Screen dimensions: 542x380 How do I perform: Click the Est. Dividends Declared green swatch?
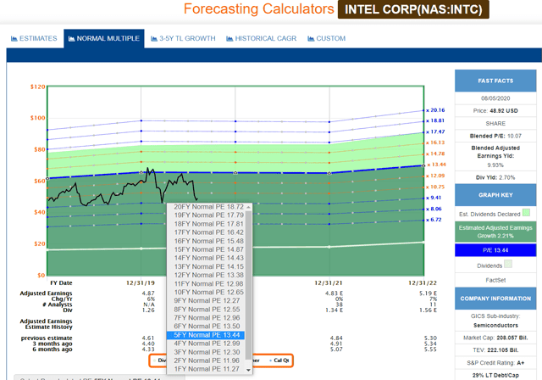(x=526, y=213)
